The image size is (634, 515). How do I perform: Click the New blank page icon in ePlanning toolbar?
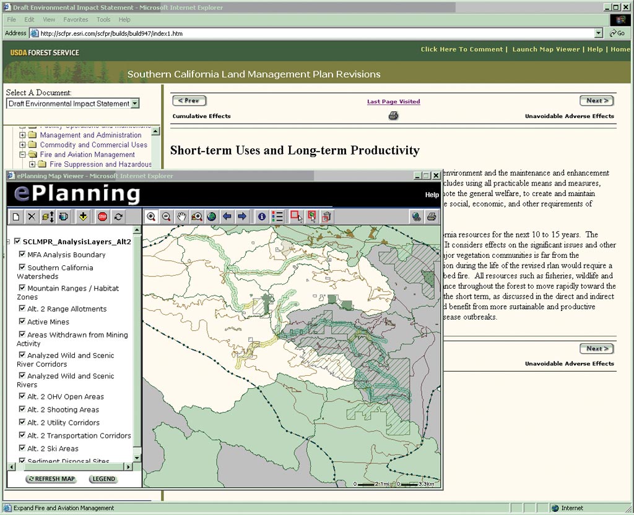click(x=15, y=217)
